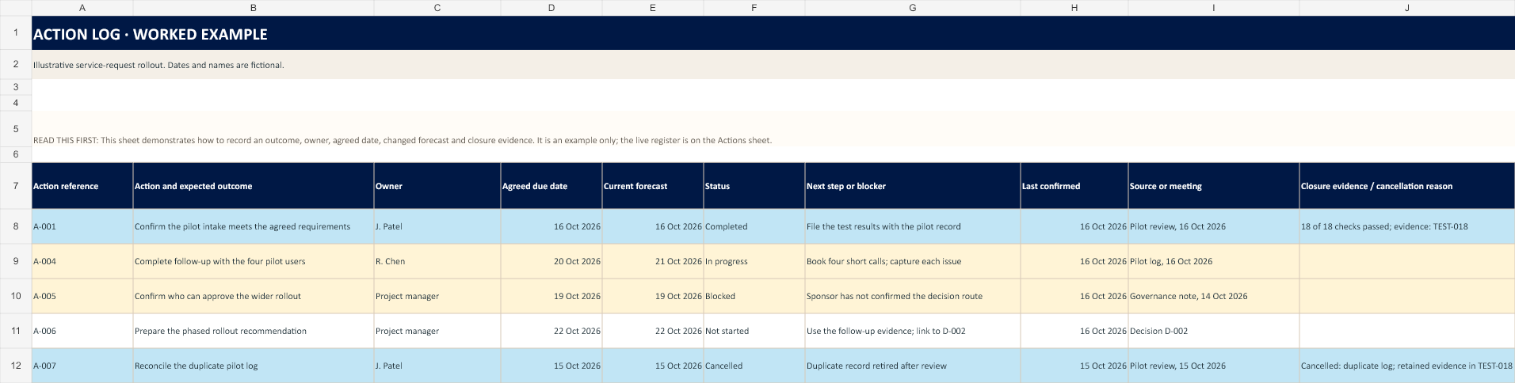This screenshot has width=1515, height=383.
Task: Select current forecast '21 Oct 2026'
Action: tap(653, 261)
